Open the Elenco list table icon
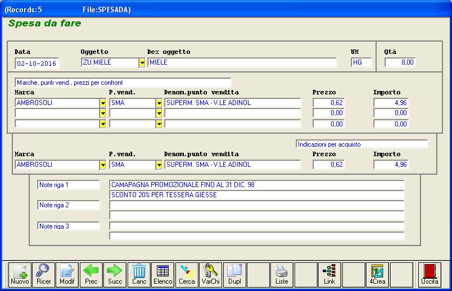The width and height of the screenshot is (452, 291). [163, 275]
